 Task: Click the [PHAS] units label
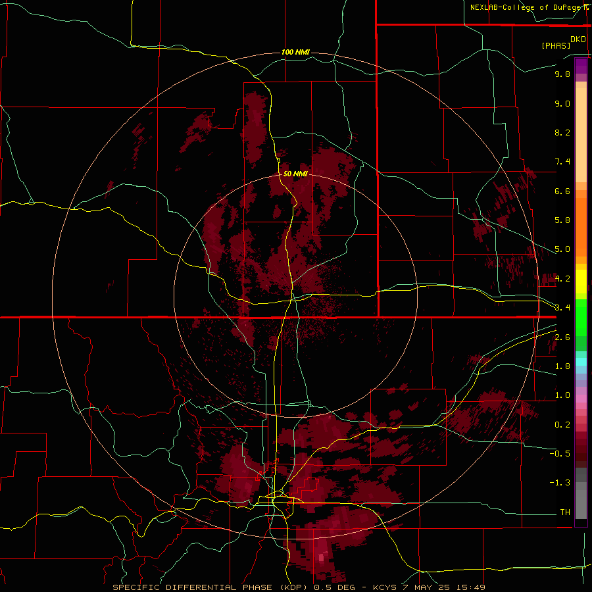pyautogui.click(x=556, y=45)
